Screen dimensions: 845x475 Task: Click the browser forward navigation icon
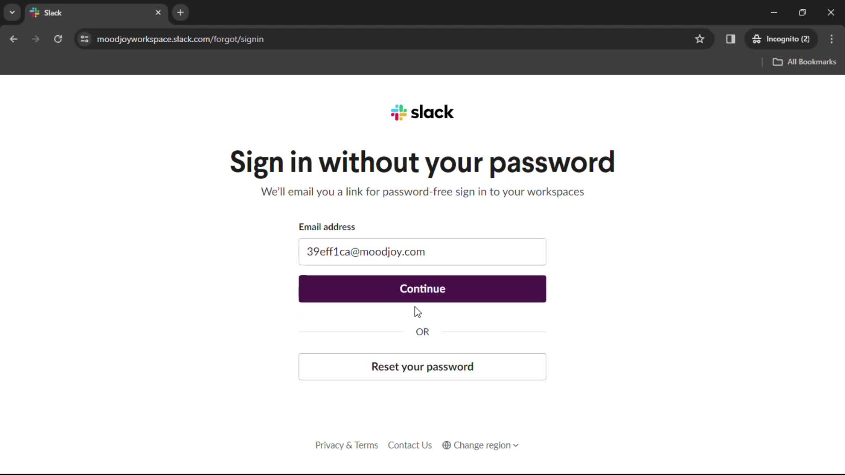[x=36, y=39]
